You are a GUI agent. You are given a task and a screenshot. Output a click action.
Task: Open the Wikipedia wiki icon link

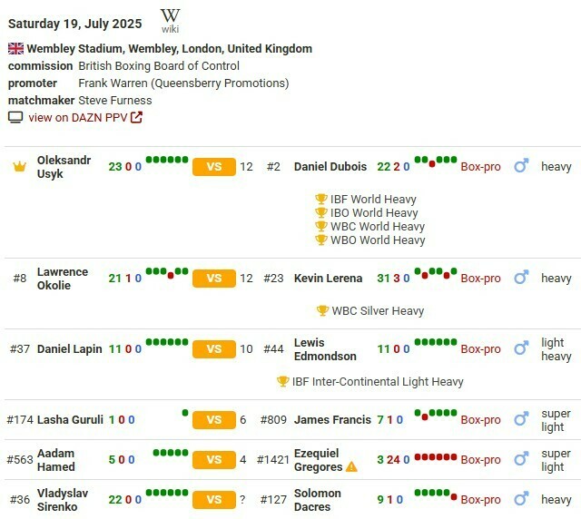(170, 20)
